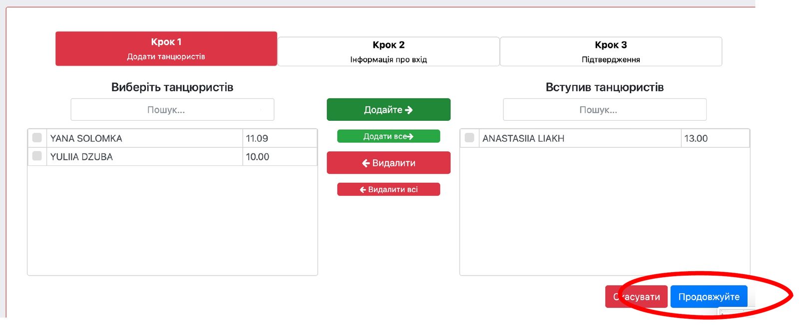The height and width of the screenshot is (325, 799).
Task: Click the red Видалити button
Action: (x=389, y=163)
